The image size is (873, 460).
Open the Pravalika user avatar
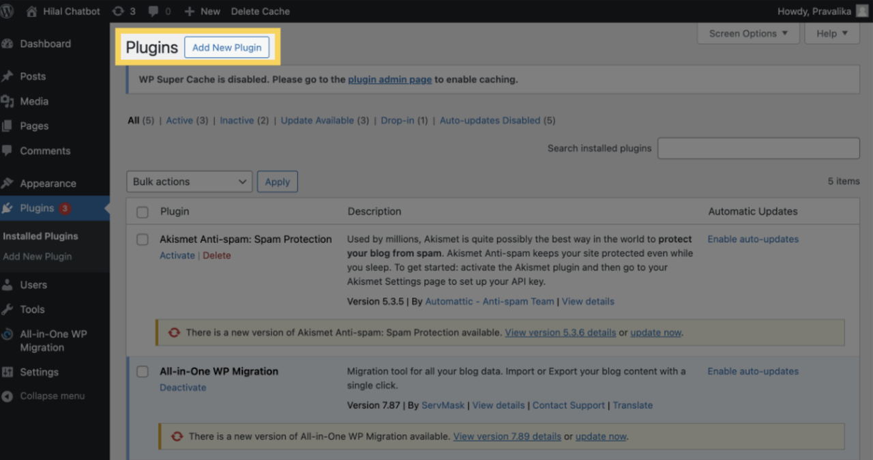862,11
